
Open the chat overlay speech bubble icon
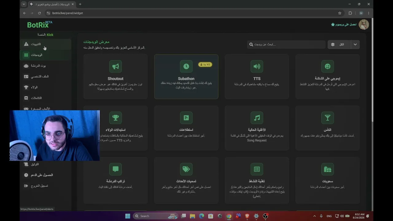point(115,169)
